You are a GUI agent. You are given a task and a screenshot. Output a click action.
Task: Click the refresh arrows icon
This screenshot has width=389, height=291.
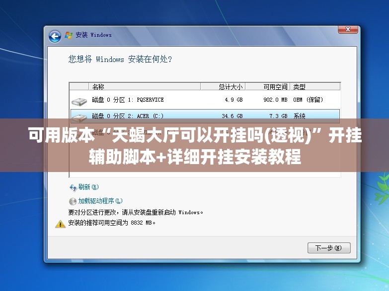(73, 187)
